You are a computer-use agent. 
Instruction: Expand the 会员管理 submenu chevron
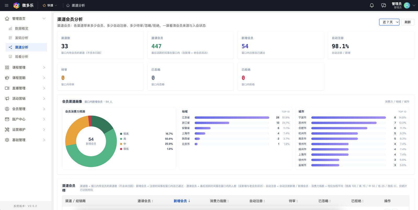[44, 109]
